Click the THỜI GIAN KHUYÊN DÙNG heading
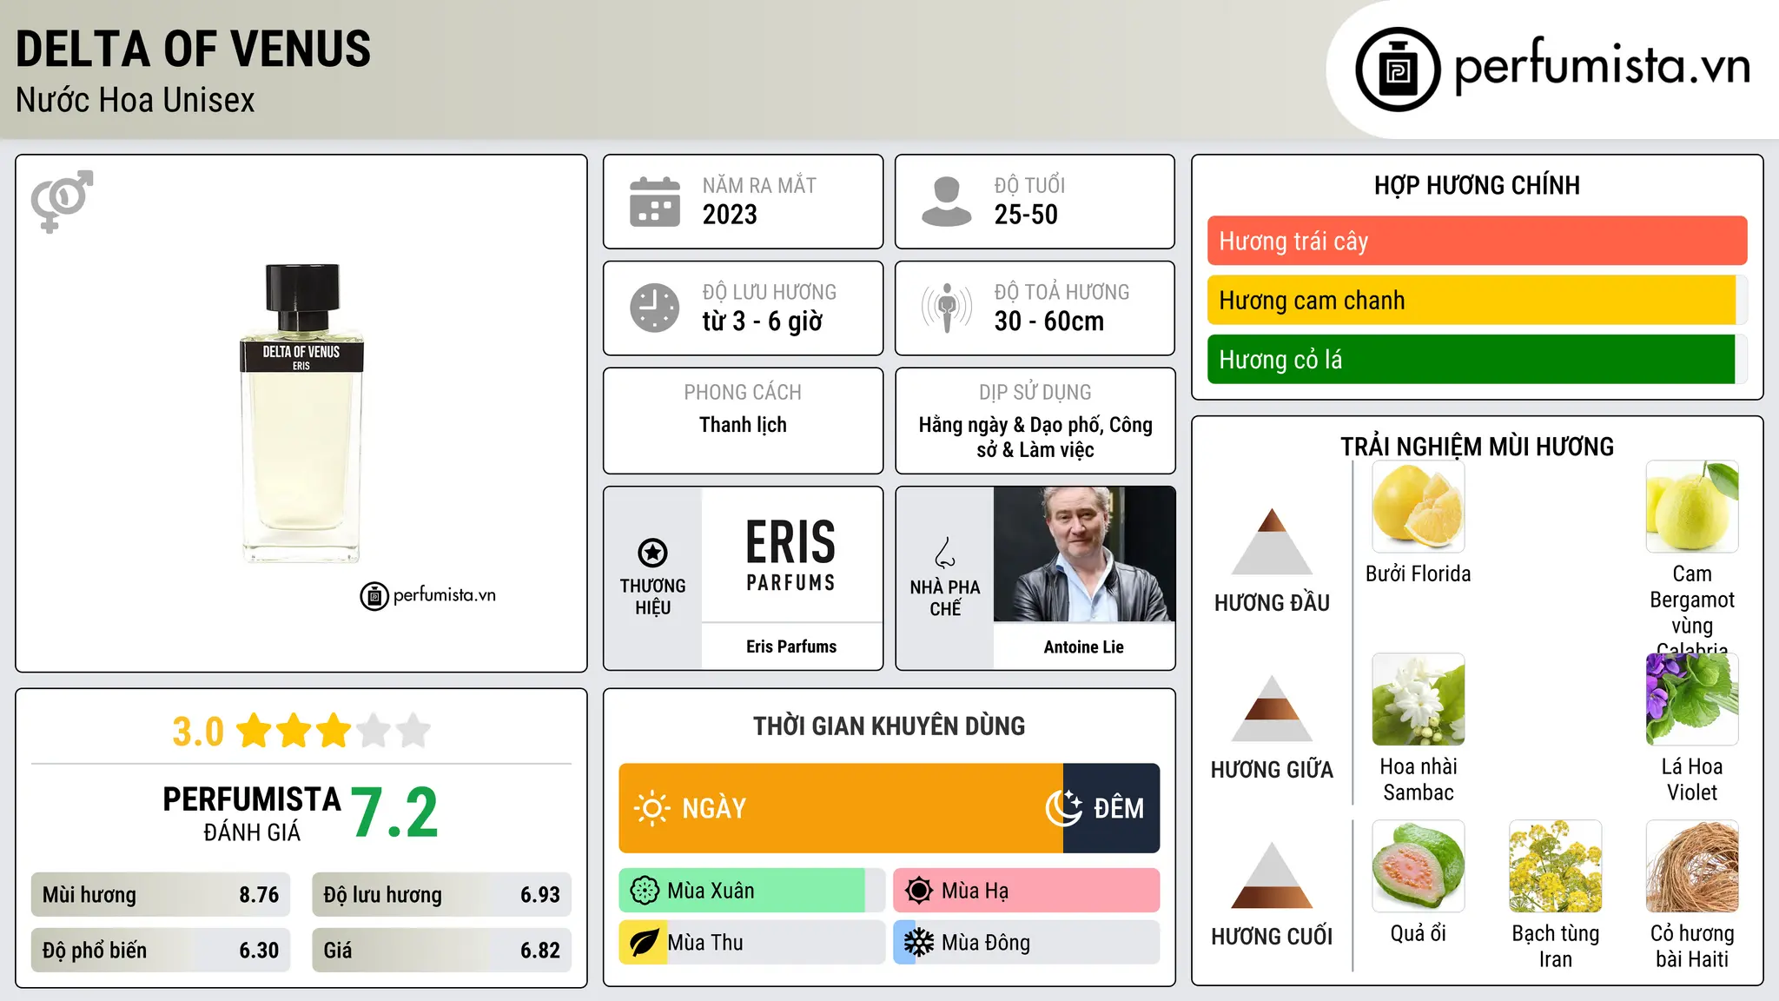This screenshot has height=1001, width=1779. tap(889, 726)
